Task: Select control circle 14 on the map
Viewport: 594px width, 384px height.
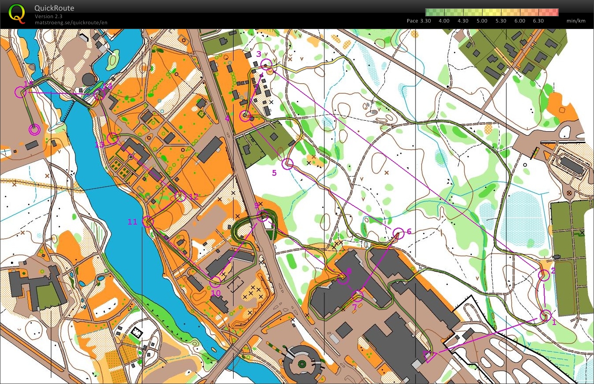Action: click(x=99, y=94)
